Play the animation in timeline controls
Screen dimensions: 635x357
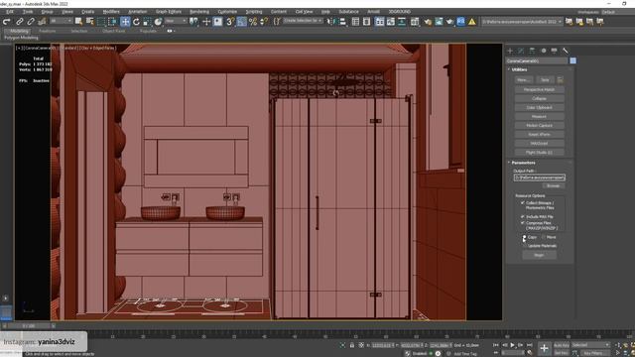click(512, 345)
